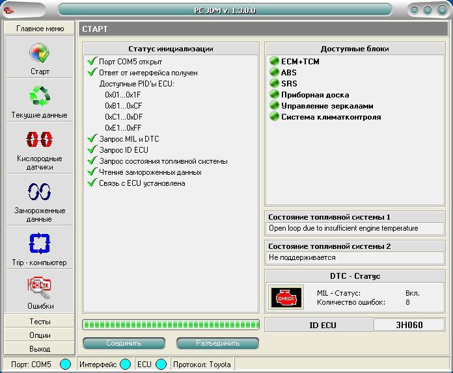Image resolution: width=453 pixels, height=373 pixels.
Task: Click the green connection progress bar
Action: pos(171,324)
